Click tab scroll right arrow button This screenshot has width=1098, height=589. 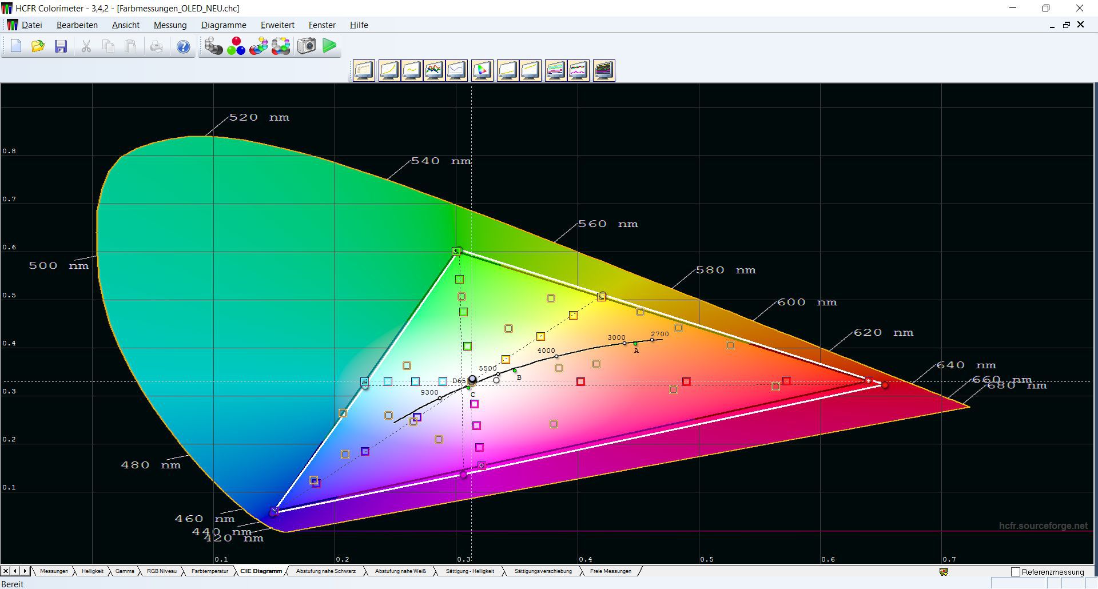pos(25,571)
